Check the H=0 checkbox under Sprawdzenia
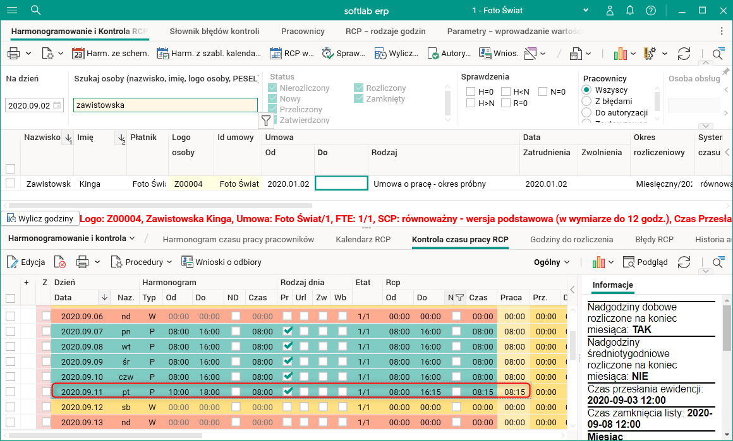The image size is (733, 441). 471,91
